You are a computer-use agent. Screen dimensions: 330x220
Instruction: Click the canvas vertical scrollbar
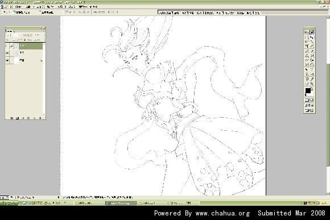(x=328, y=106)
